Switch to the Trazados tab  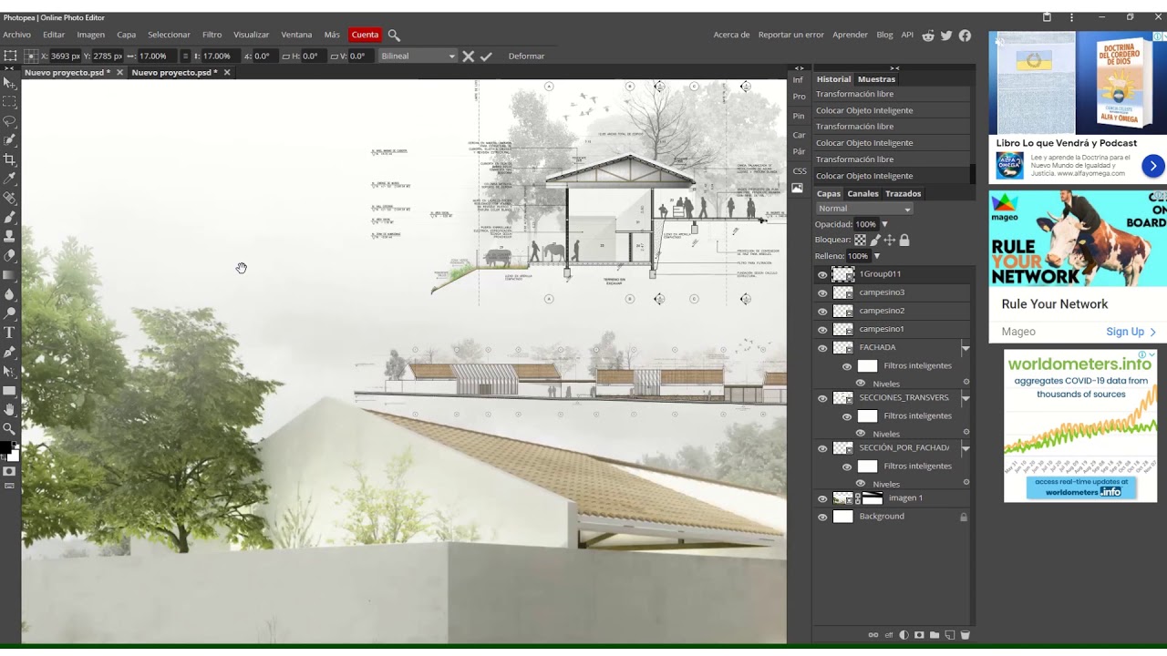click(903, 193)
